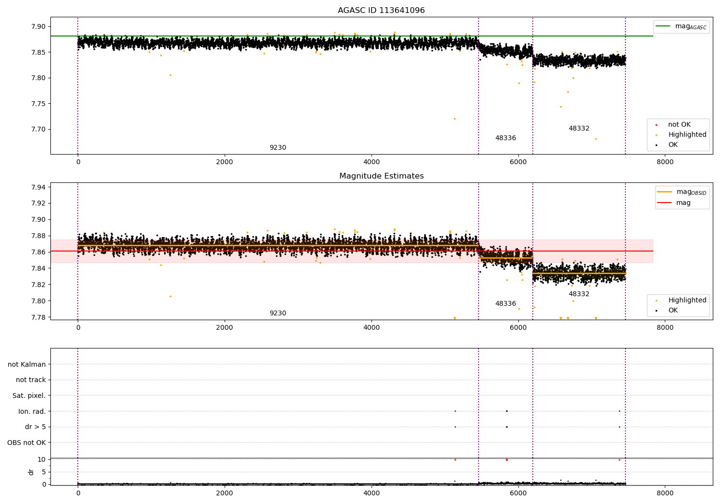Image resolution: width=720 pixels, height=504 pixels.
Task: Click the 48336 label in the top plot
Action: click(505, 138)
